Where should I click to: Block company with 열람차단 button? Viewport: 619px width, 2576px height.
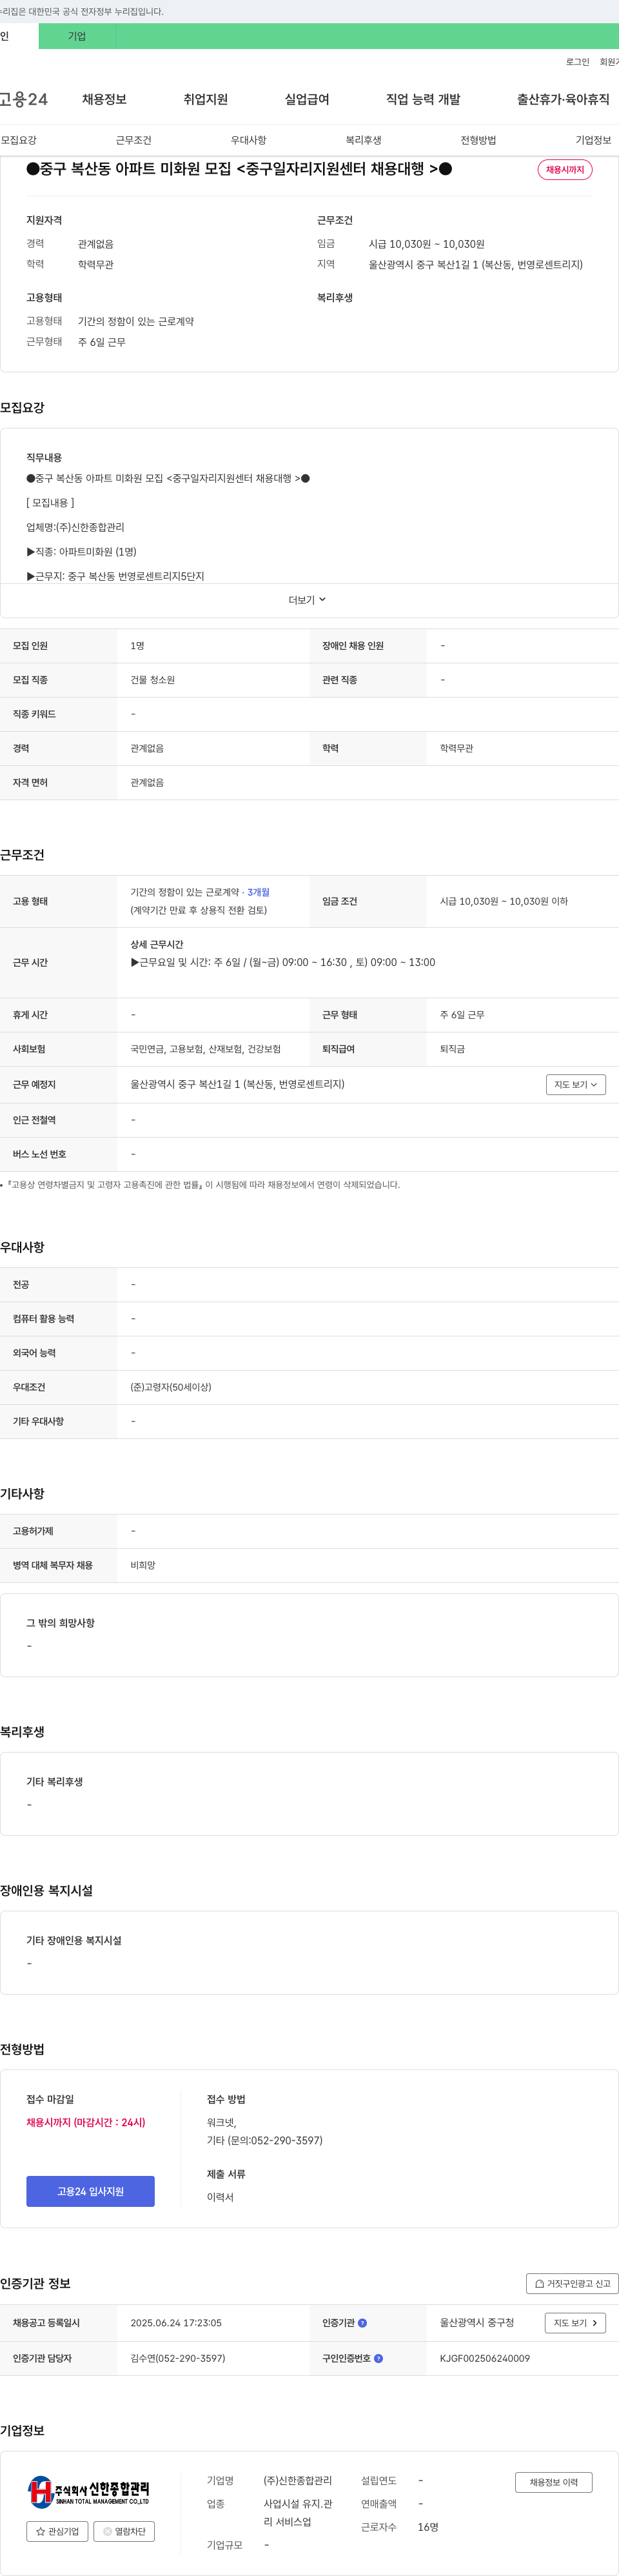click(124, 2531)
